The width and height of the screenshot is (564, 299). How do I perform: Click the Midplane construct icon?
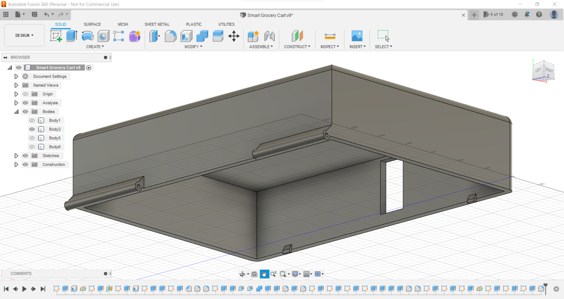[x=297, y=36]
